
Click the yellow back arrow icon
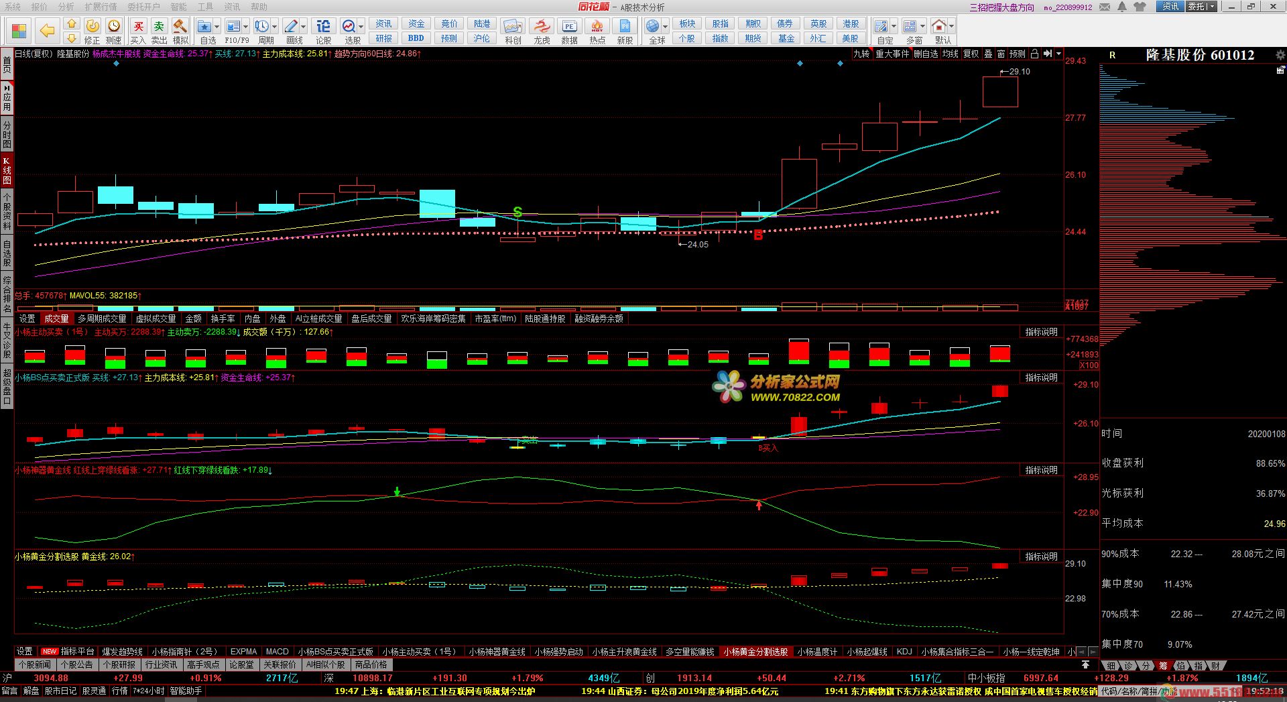(47, 31)
